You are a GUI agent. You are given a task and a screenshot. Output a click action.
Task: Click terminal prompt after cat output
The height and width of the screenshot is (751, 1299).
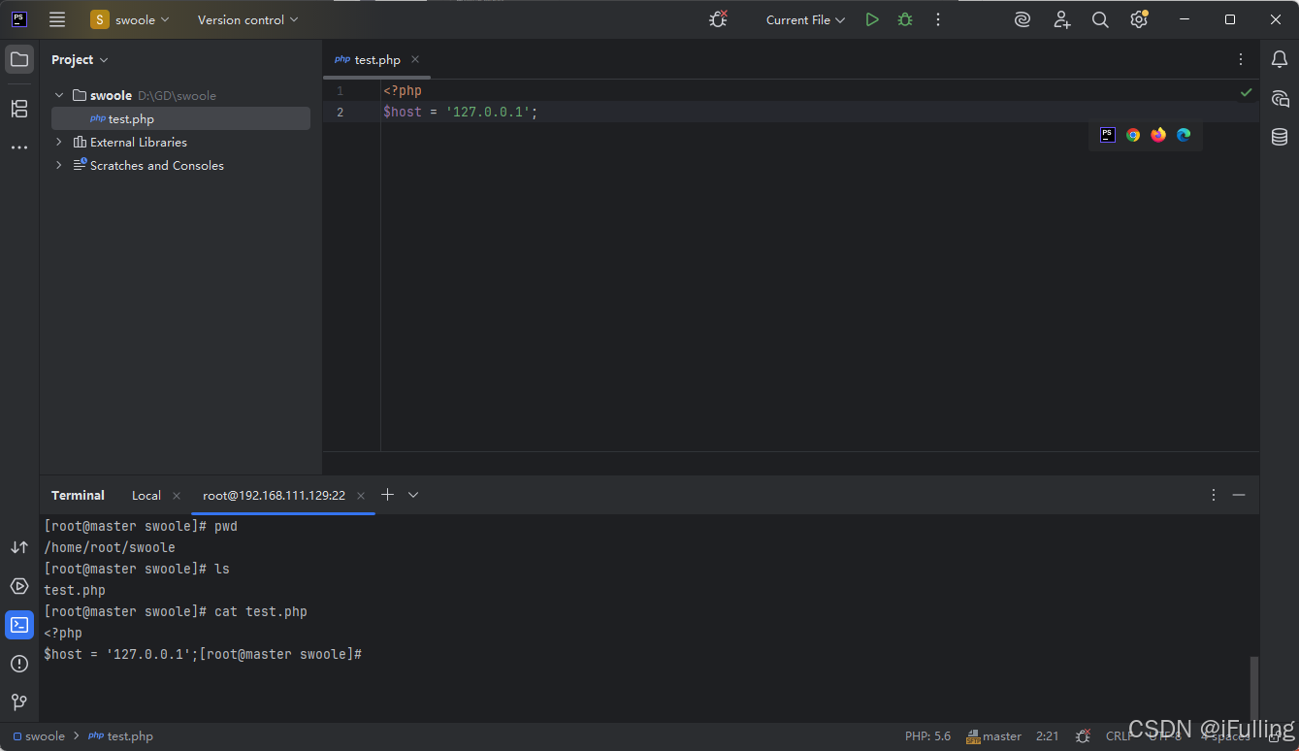pyautogui.click(x=280, y=654)
